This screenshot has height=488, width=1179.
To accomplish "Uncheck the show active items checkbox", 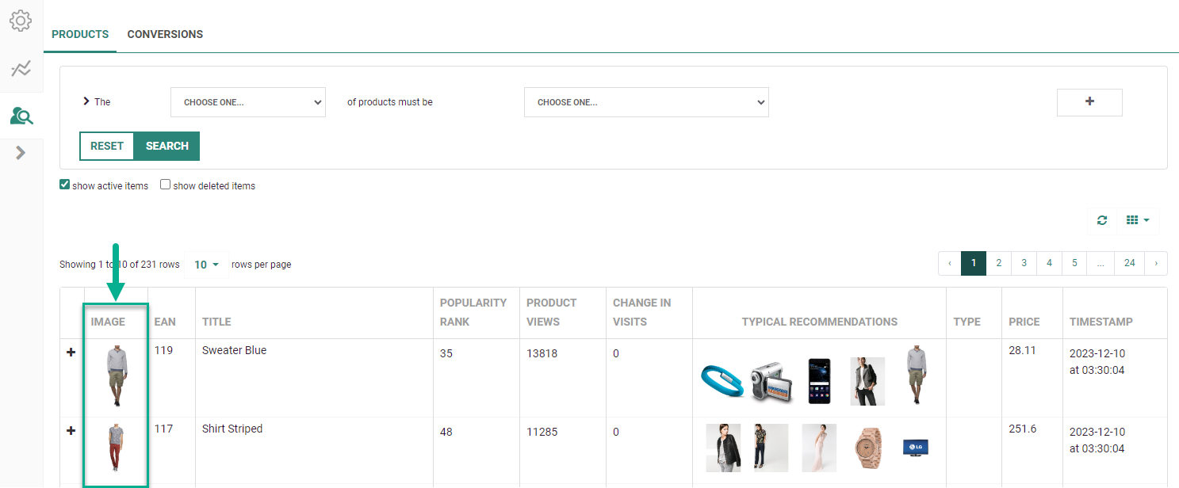I will click(x=65, y=185).
